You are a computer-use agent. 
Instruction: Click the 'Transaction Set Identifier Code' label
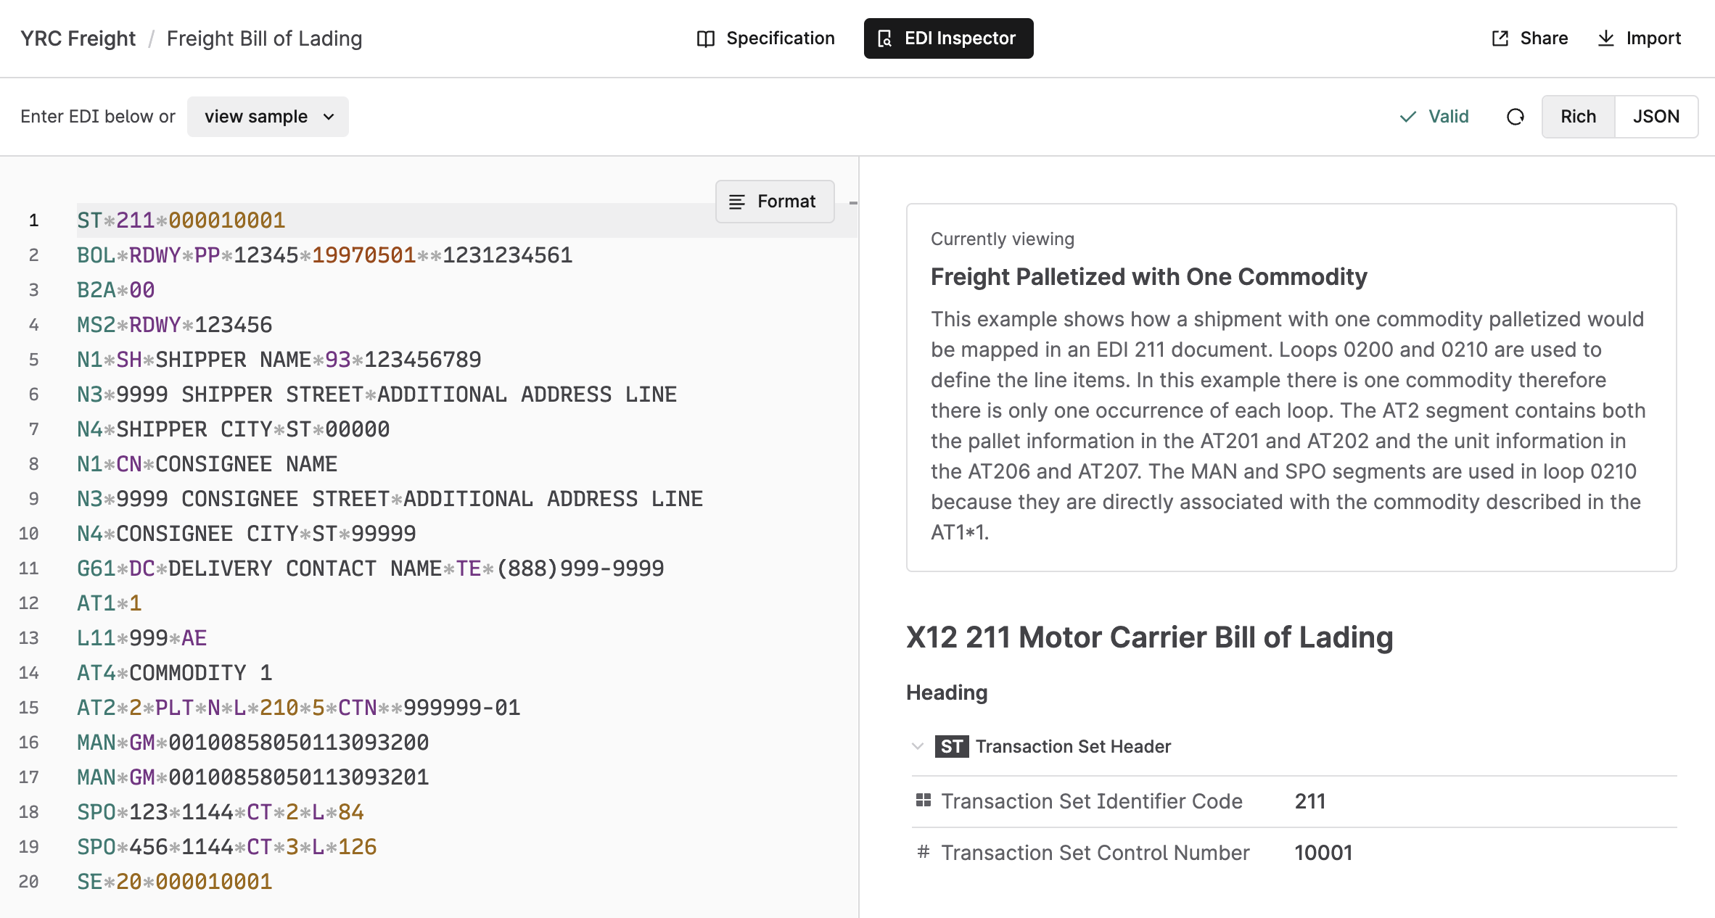(x=1092, y=801)
